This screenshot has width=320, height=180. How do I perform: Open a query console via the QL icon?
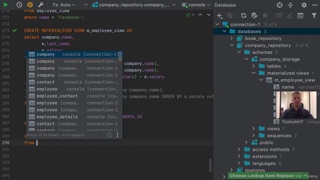[x=300, y=15]
